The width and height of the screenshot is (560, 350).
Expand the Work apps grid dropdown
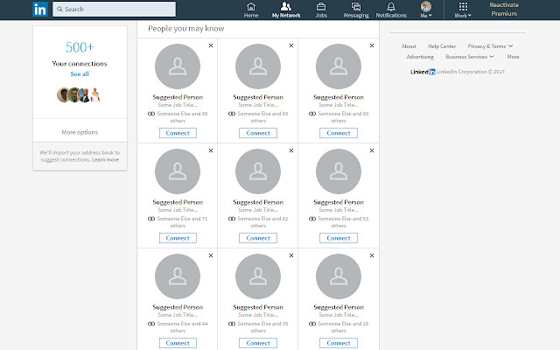tap(463, 10)
